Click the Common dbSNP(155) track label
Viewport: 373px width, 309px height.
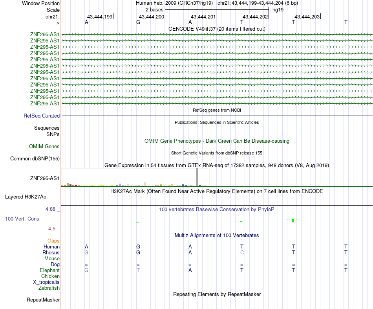pos(35,159)
